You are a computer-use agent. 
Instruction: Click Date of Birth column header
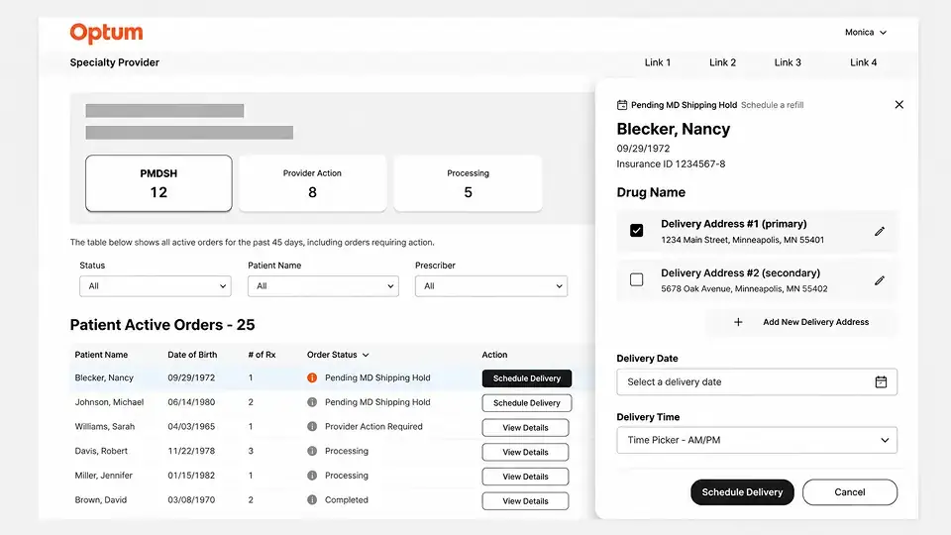point(192,355)
